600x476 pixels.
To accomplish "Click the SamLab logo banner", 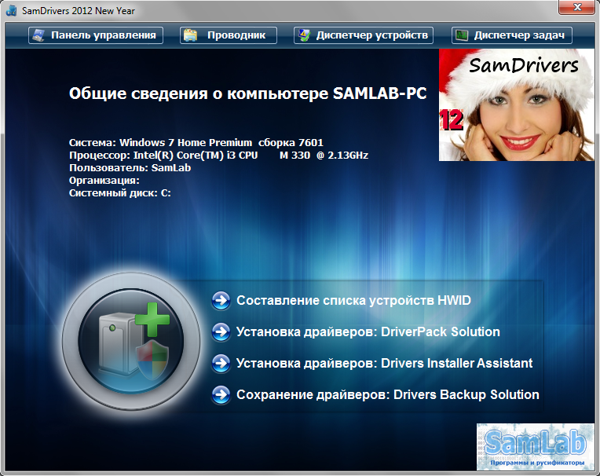I will click(x=536, y=447).
